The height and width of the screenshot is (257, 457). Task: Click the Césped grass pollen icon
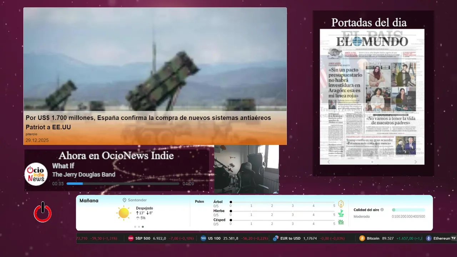point(341,222)
